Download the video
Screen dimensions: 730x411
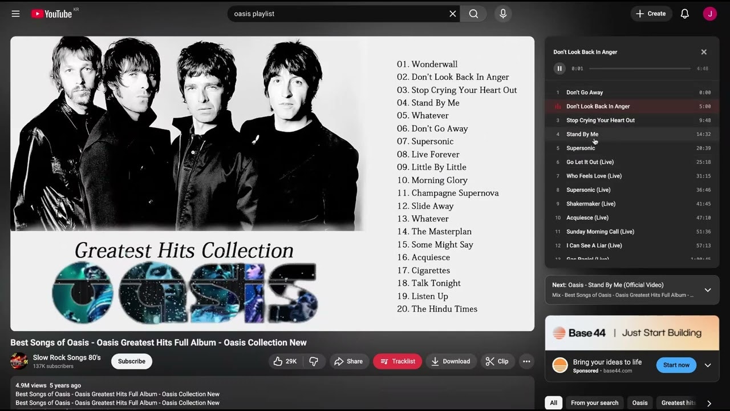tap(451, 361)
